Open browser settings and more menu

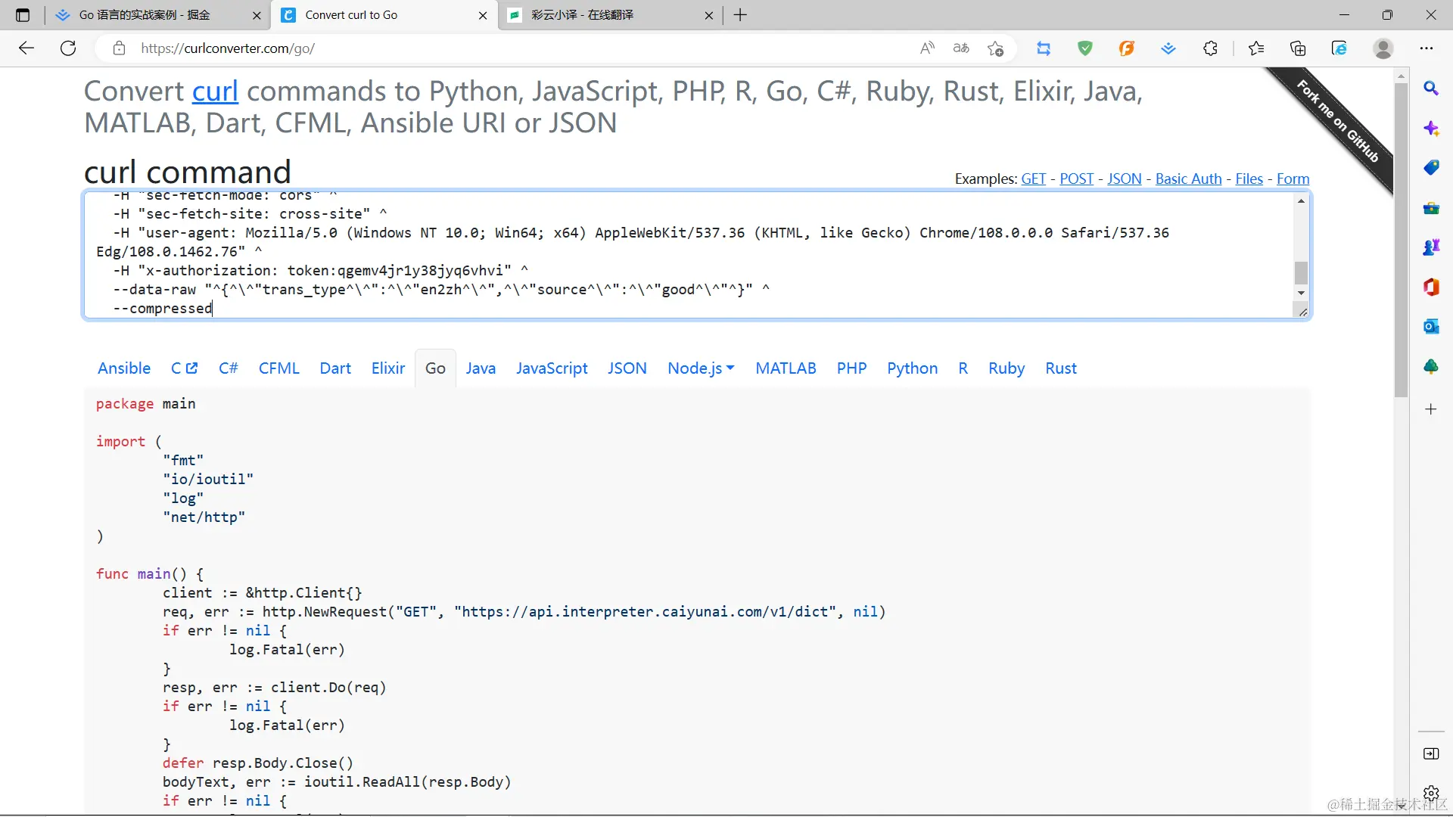point(1427,48)
